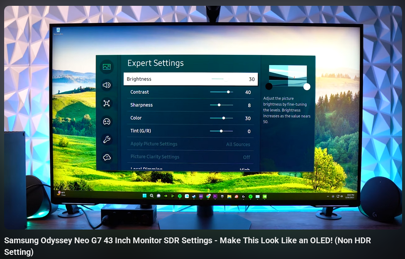Click the Windows Start button on taskbar
This screenshot has width=405, height=259.
coord(144,196)
